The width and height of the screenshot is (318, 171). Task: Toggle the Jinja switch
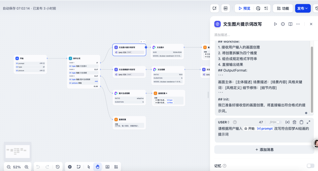click(279, 122)
